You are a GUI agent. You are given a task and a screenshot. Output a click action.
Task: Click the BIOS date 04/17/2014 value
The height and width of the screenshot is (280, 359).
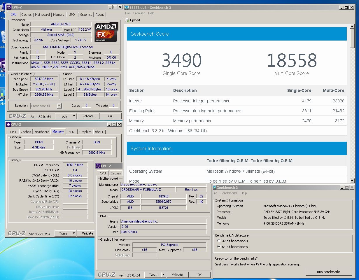pos(163,232)
